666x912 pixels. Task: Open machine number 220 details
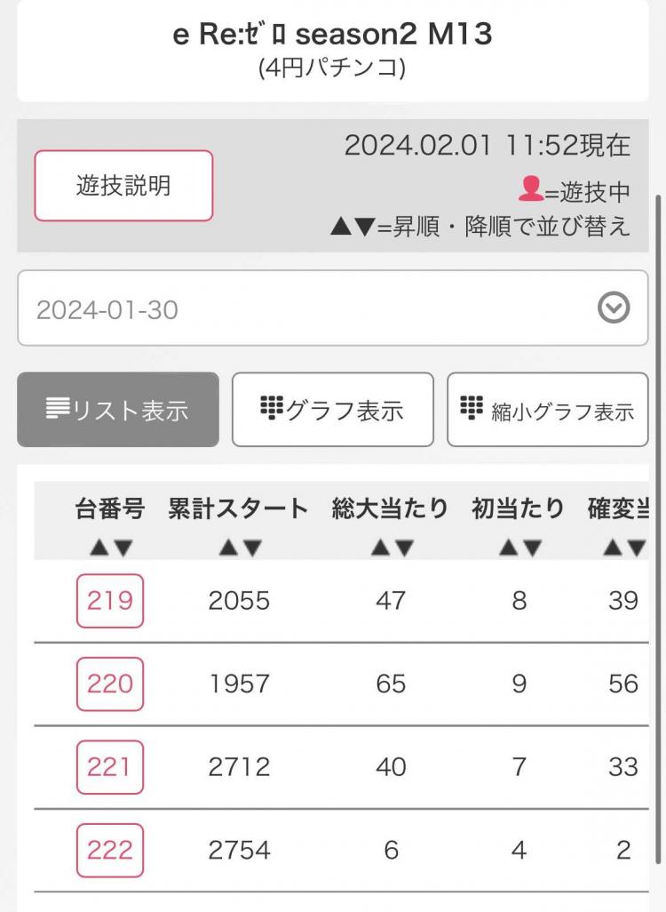point(110,684)
